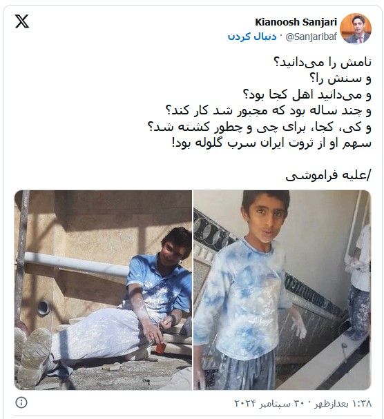Open the X logo link
The height and width of the screenshot is (419, 384).
tap(22, 21)
